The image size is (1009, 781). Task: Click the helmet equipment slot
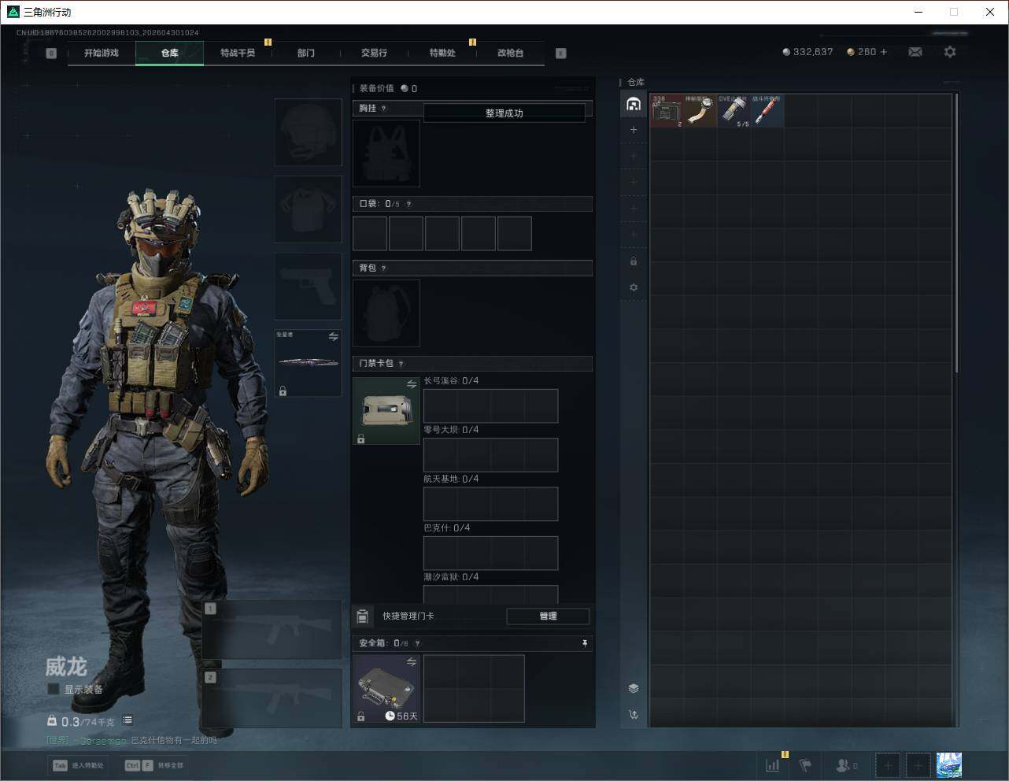tap(308, 132)
